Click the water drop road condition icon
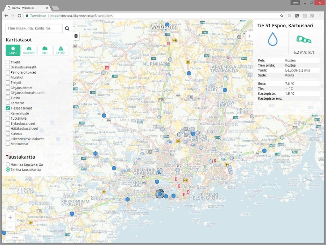Viewport: 326px width, 245px height. click(x=273, y=39)
